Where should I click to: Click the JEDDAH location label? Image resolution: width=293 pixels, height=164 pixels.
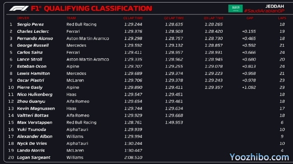[275, 6]
